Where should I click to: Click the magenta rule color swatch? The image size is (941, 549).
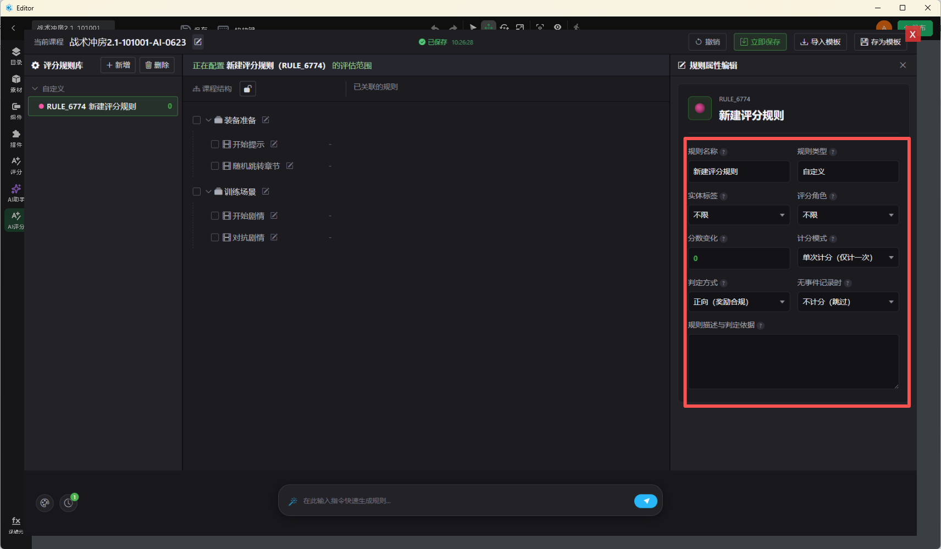coord(700,108)
